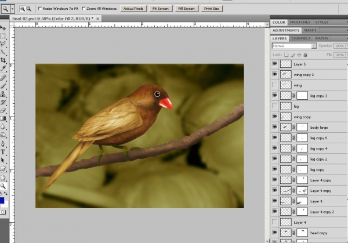This screenshot has height=243, width=348.
Task: Select the Crop tool
Action: [3, 60]
